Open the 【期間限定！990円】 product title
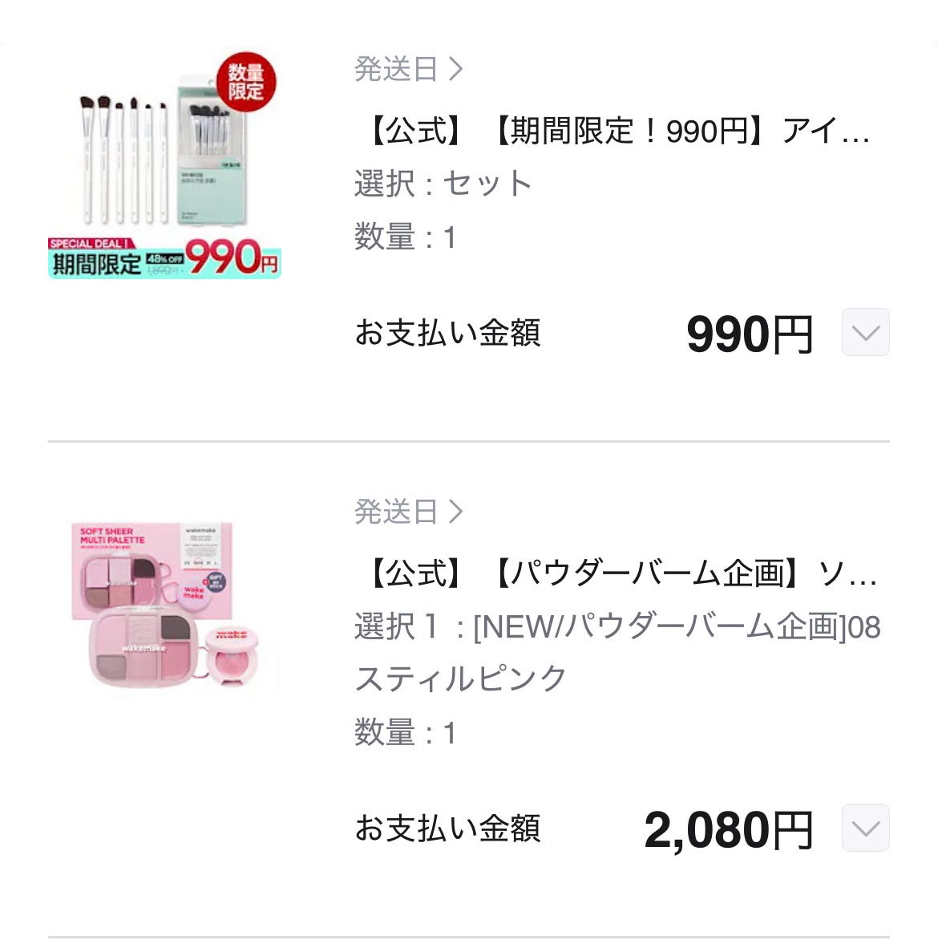 coord(616,130)
